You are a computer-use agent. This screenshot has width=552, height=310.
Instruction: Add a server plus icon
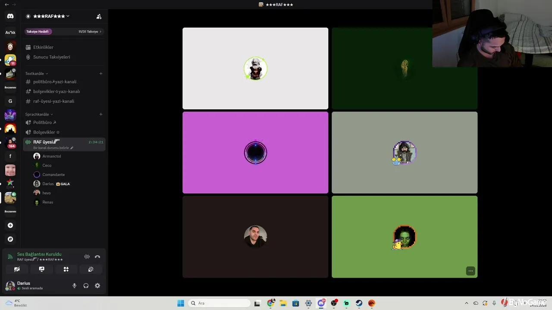(x=10, y=225)
